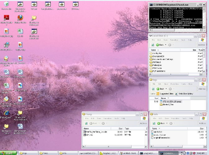
Task: Click the Forward arrow in Temp window
Action: pos(103,123)
